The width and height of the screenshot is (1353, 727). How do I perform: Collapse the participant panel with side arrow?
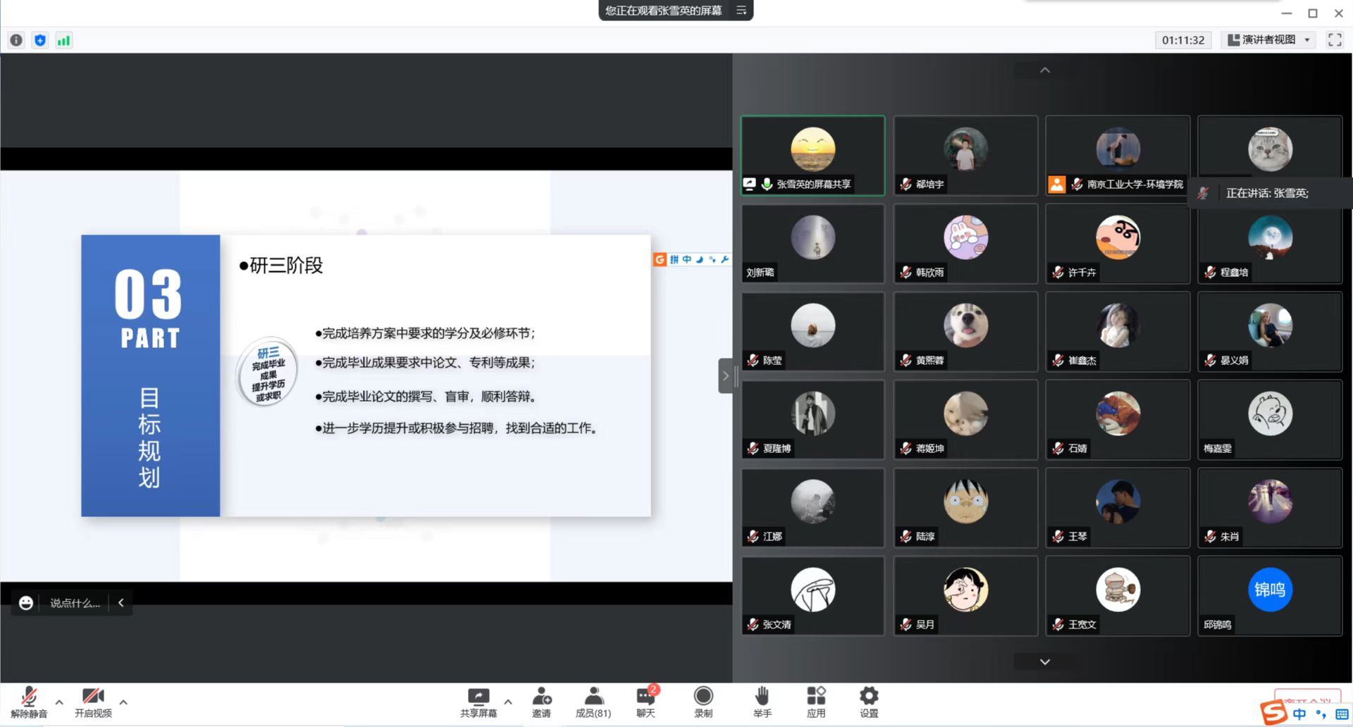pos(725,375)
